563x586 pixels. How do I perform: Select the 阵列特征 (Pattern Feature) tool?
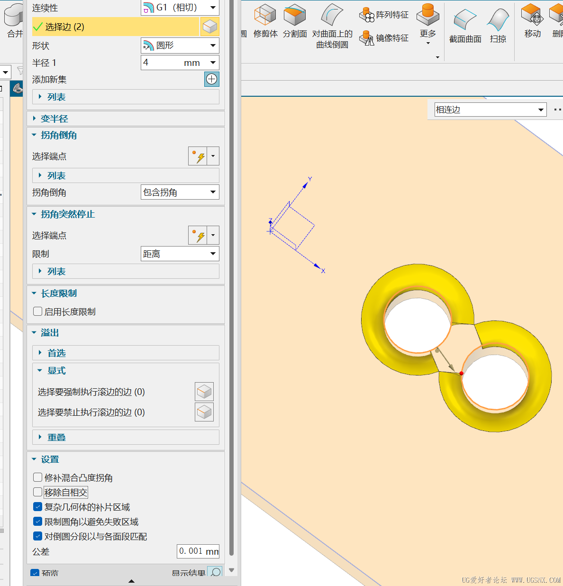tap(384, 14)
